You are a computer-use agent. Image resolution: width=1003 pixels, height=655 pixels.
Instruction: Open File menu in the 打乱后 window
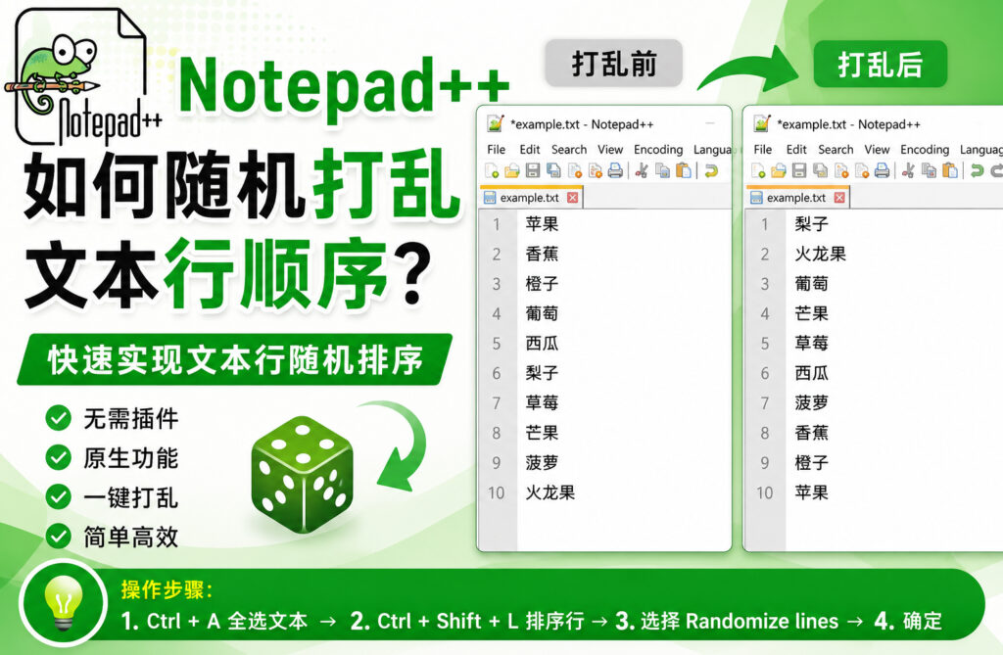pyautogui.click(x=762, y=149)
